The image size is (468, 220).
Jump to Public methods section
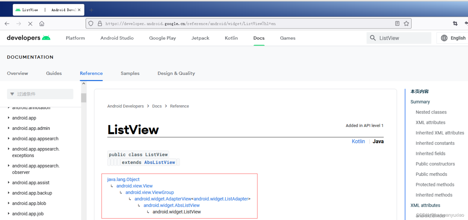(x=431, y=174)
